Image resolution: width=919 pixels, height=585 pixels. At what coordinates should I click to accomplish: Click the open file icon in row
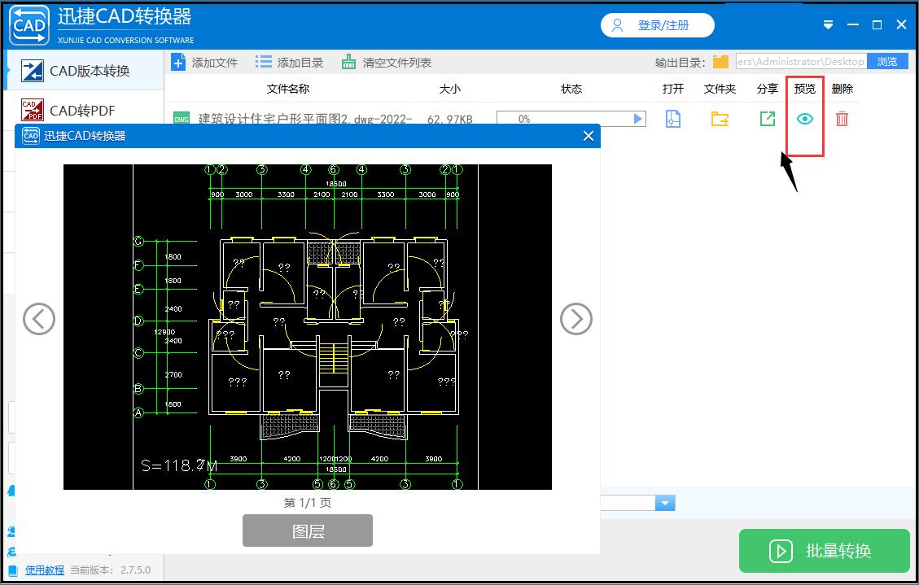point(672,119)
